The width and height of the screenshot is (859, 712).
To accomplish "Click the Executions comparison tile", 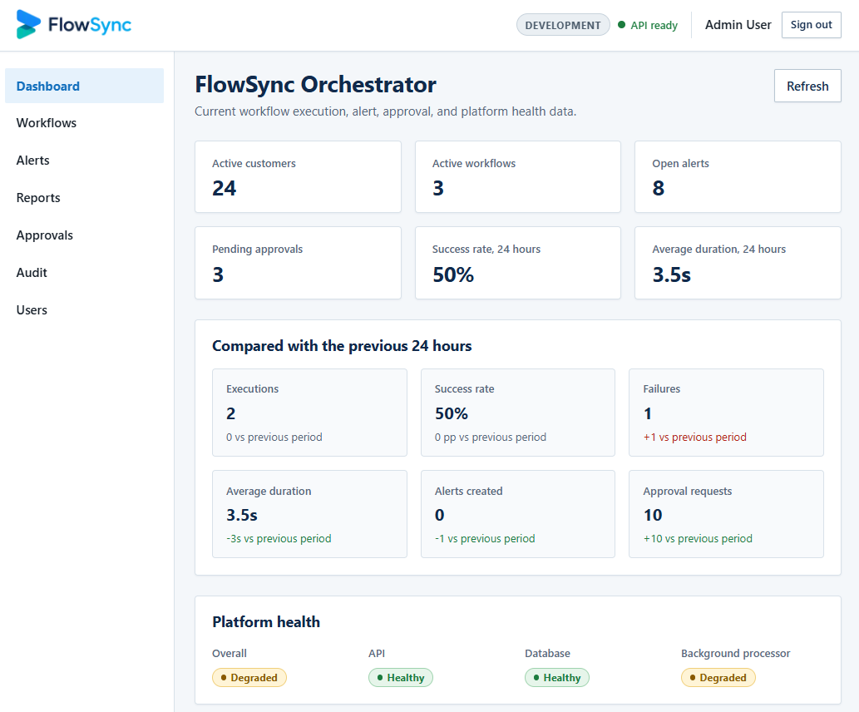I will pos(309,413).
